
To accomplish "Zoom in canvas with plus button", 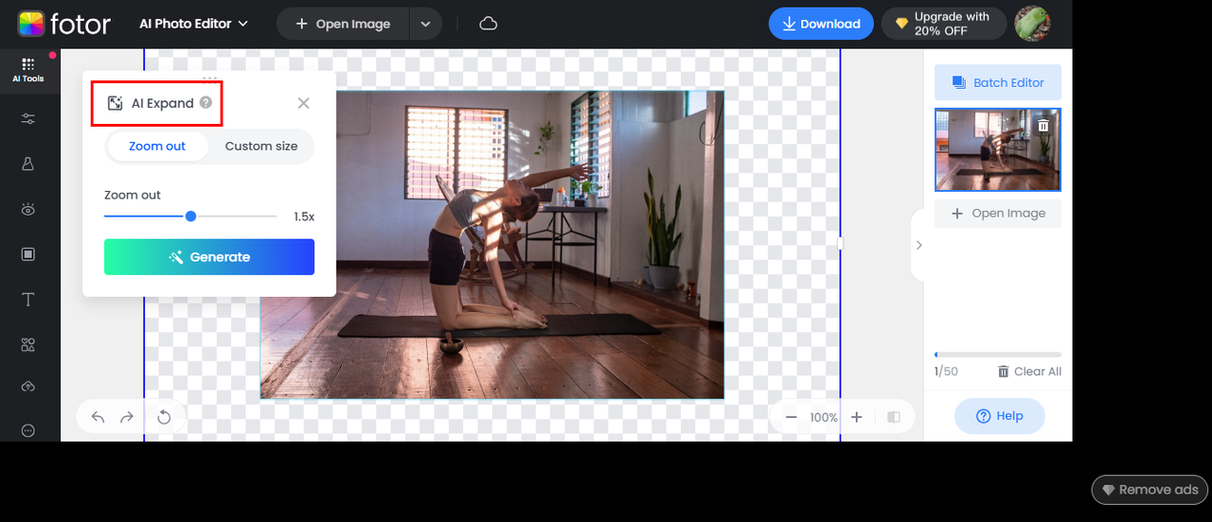I will click(856, 417).
